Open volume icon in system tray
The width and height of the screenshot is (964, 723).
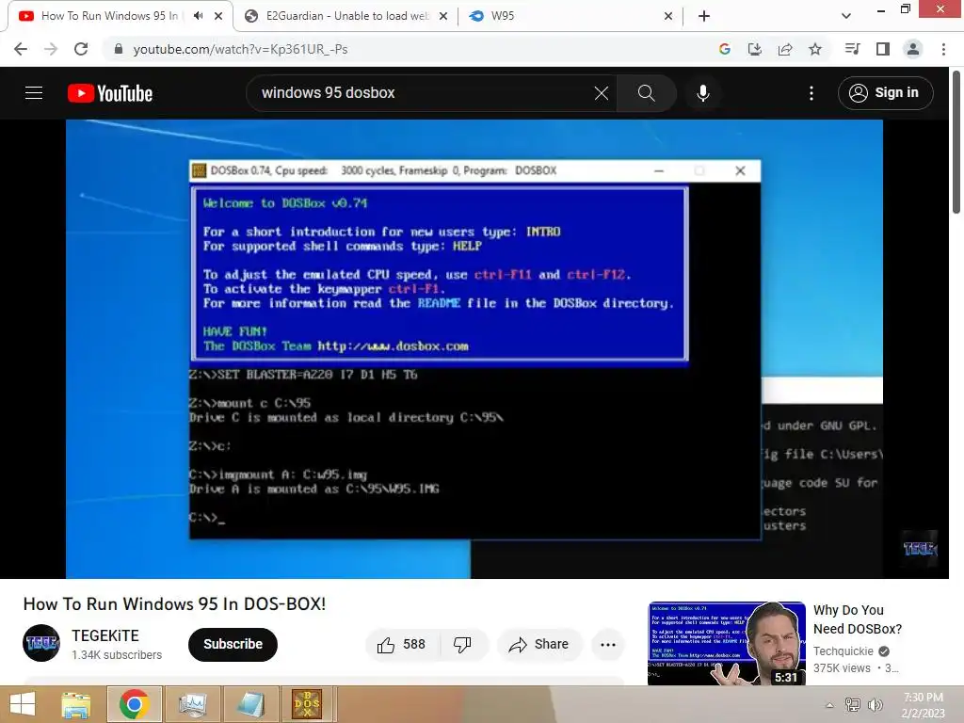tap(876, 705)
